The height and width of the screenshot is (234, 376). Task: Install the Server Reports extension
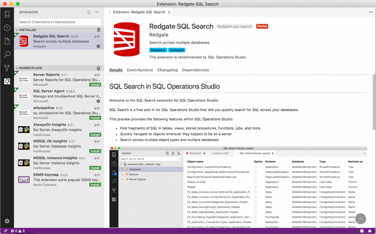pos(95,85)
